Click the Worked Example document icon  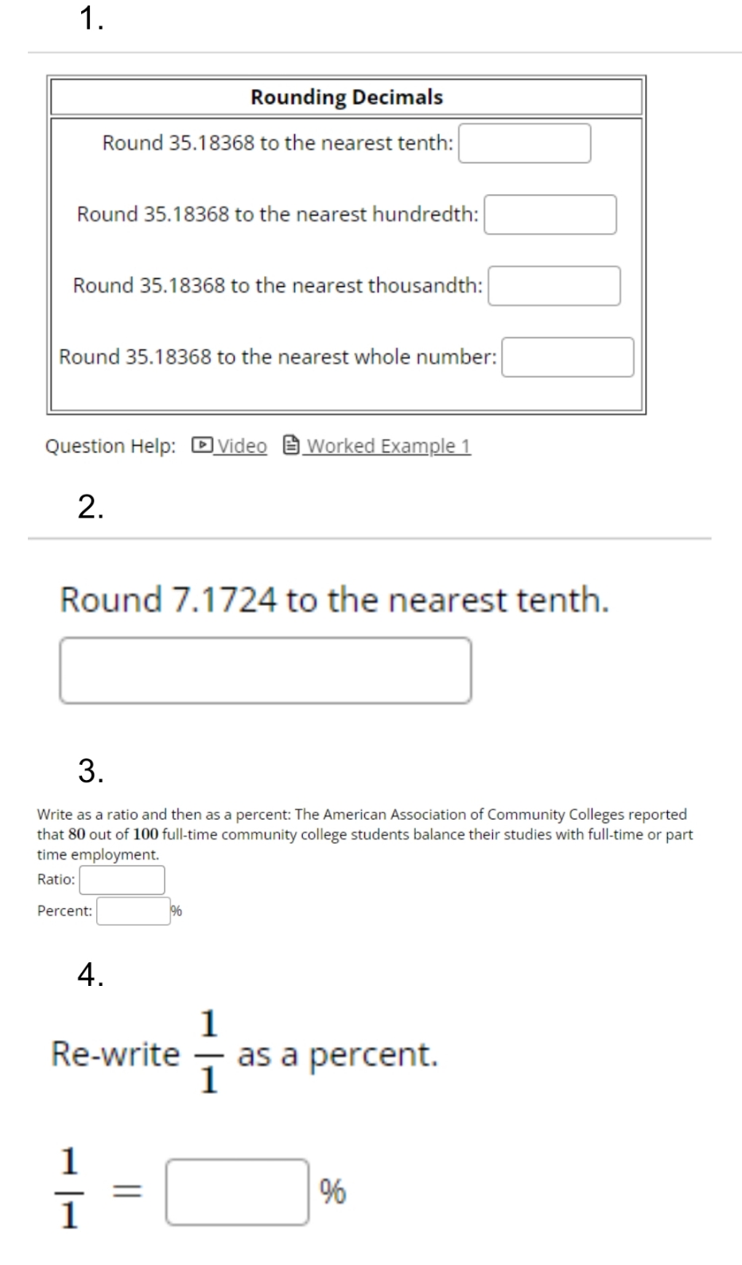(290, 445)
